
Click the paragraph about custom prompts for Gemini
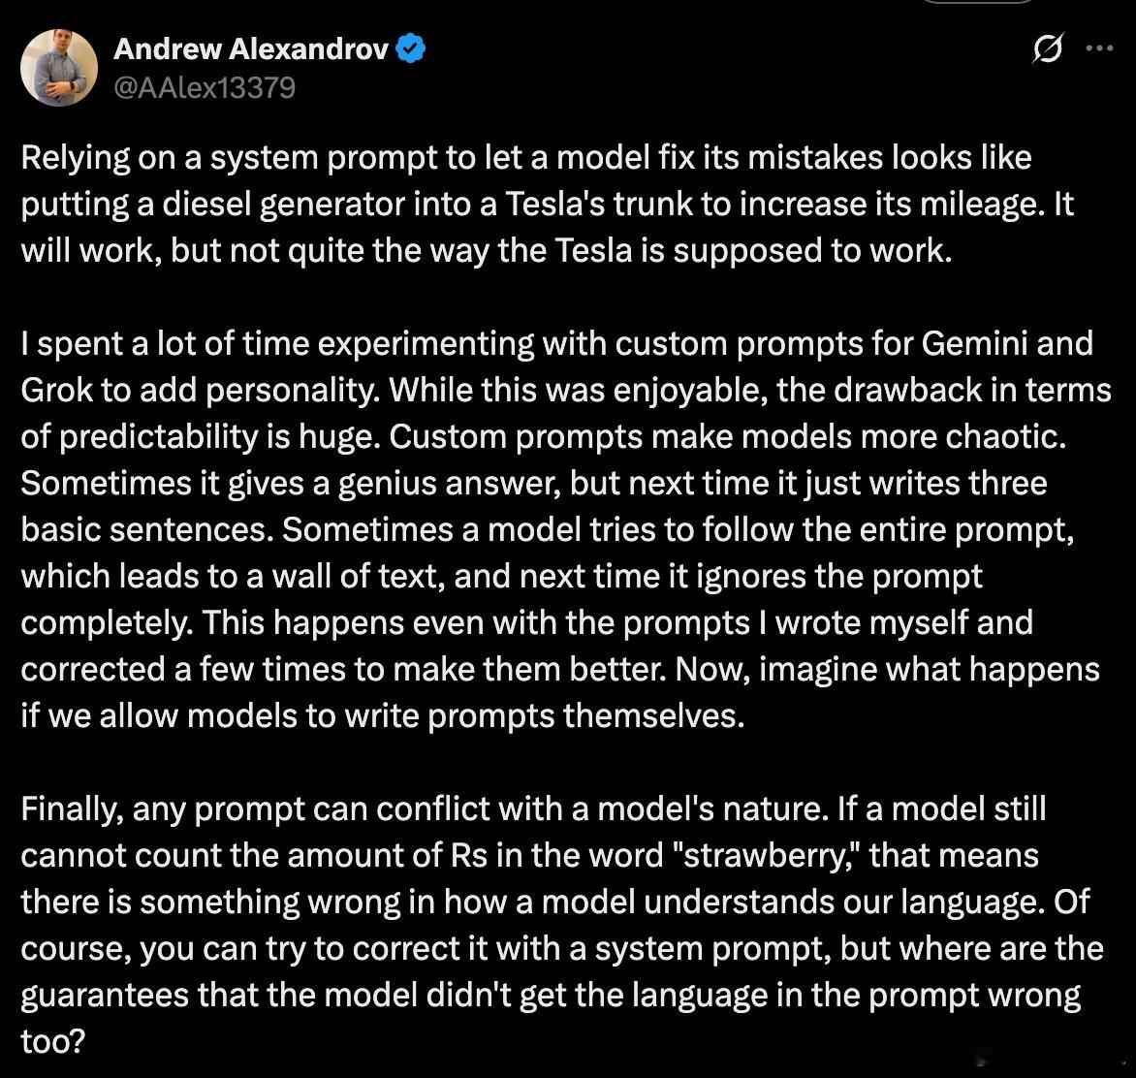click(x=565, y=529)
